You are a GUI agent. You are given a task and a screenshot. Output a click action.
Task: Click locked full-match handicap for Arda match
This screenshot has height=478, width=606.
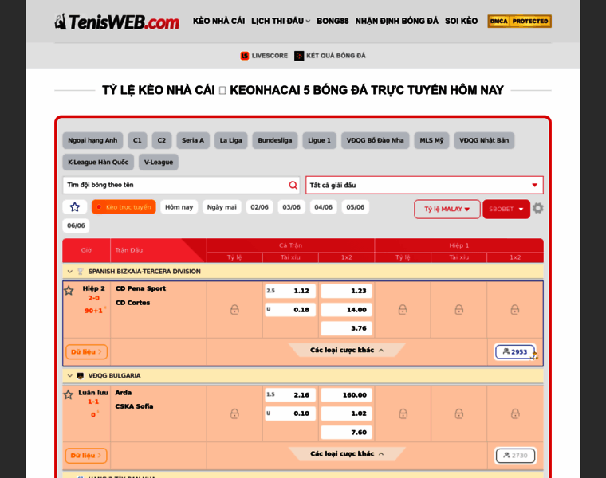[234, 414]
